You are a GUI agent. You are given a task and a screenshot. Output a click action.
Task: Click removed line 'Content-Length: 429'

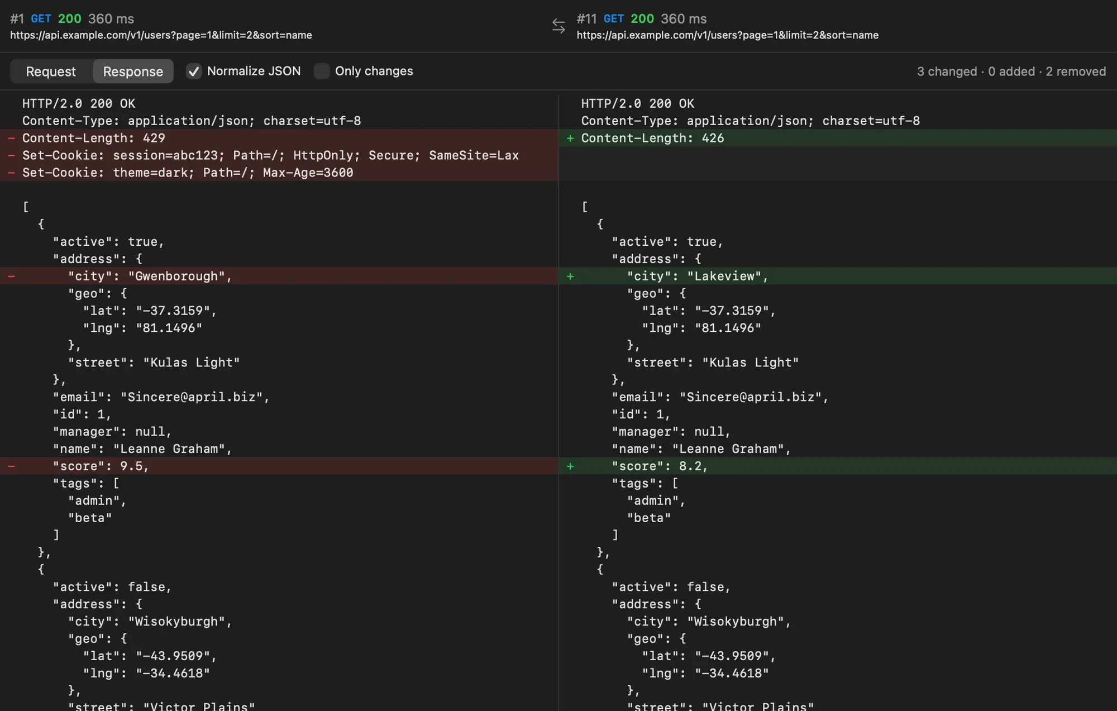click(x=279, y=138)
